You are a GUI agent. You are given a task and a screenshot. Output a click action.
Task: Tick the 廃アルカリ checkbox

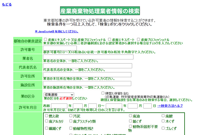(x=46, y=121)
